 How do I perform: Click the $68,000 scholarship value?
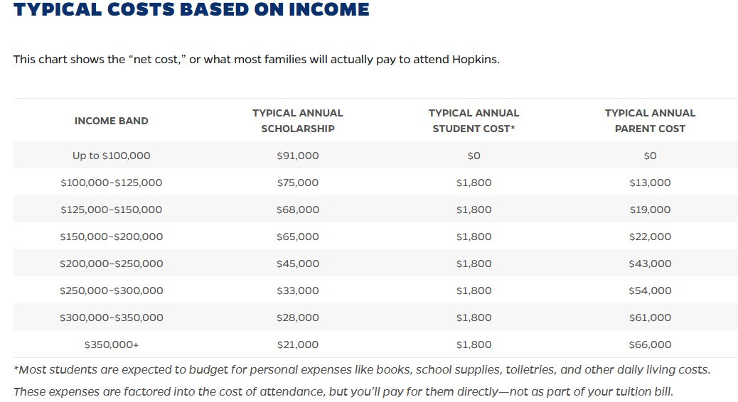tap(298, 210)
